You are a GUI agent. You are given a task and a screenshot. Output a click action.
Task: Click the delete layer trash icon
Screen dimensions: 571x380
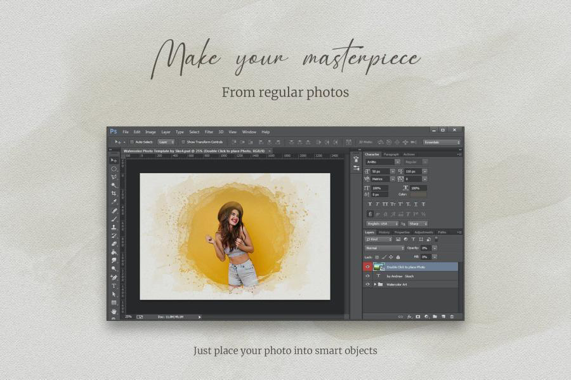(x=452, y=316)
